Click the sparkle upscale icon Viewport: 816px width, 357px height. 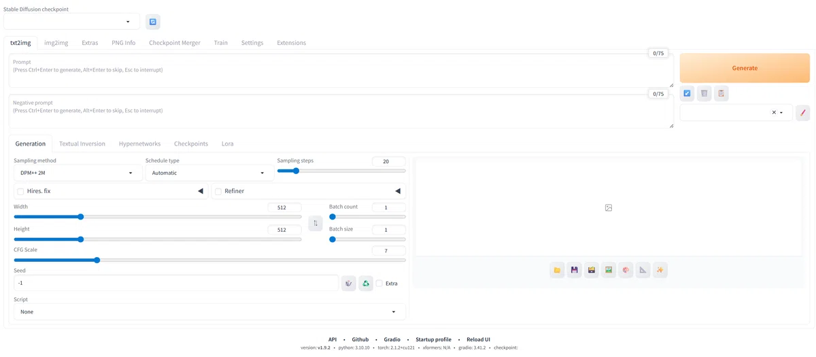(660, 270)
